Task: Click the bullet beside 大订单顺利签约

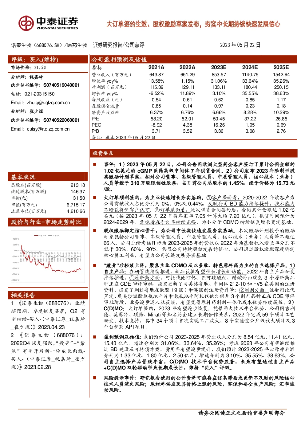Action: pos(95,198)
